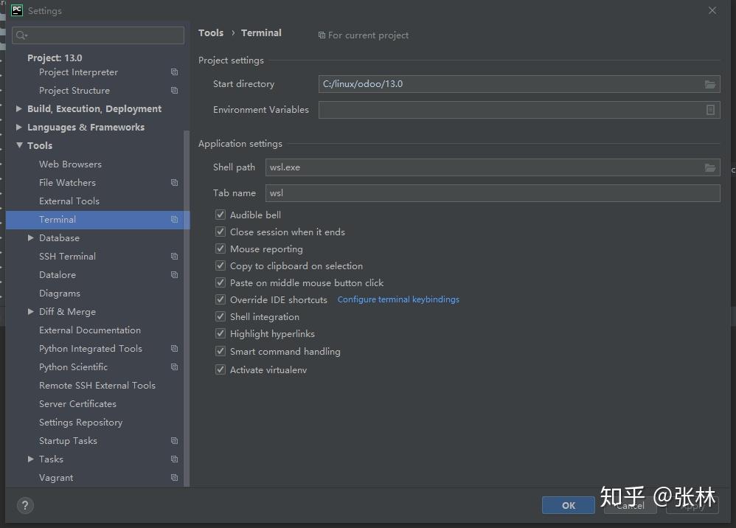Expand Build, Execution, Deployment section
736x528 pixels.
(x=18, y=108)
